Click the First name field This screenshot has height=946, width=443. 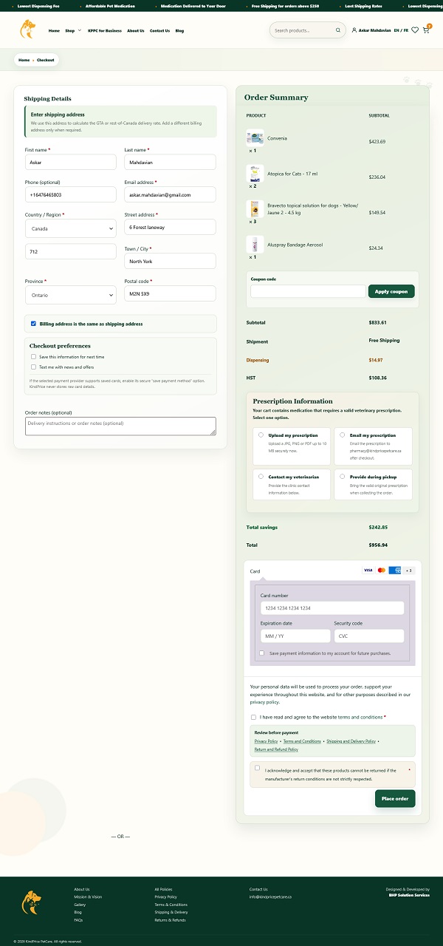click(70, 162)
